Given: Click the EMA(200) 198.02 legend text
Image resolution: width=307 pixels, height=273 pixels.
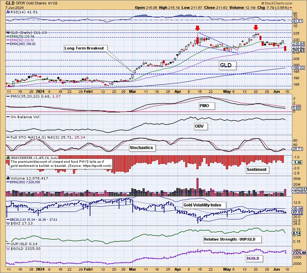Looking at the screenshot, I should (23, 44).
